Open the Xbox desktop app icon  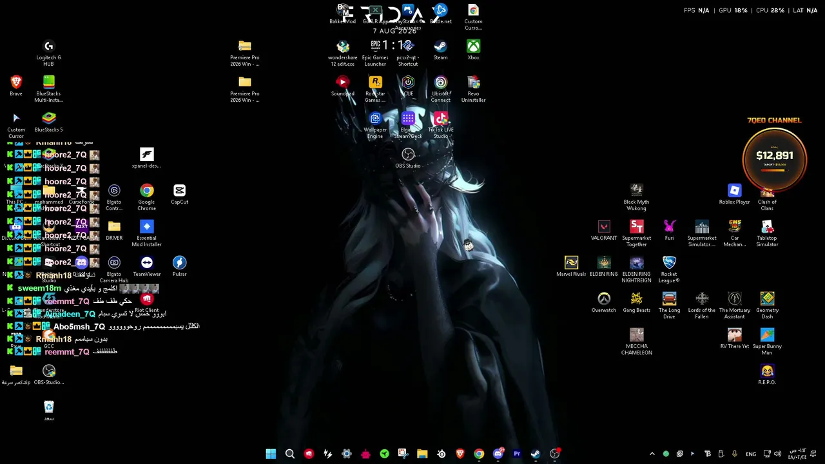click(x=473, y=50)
